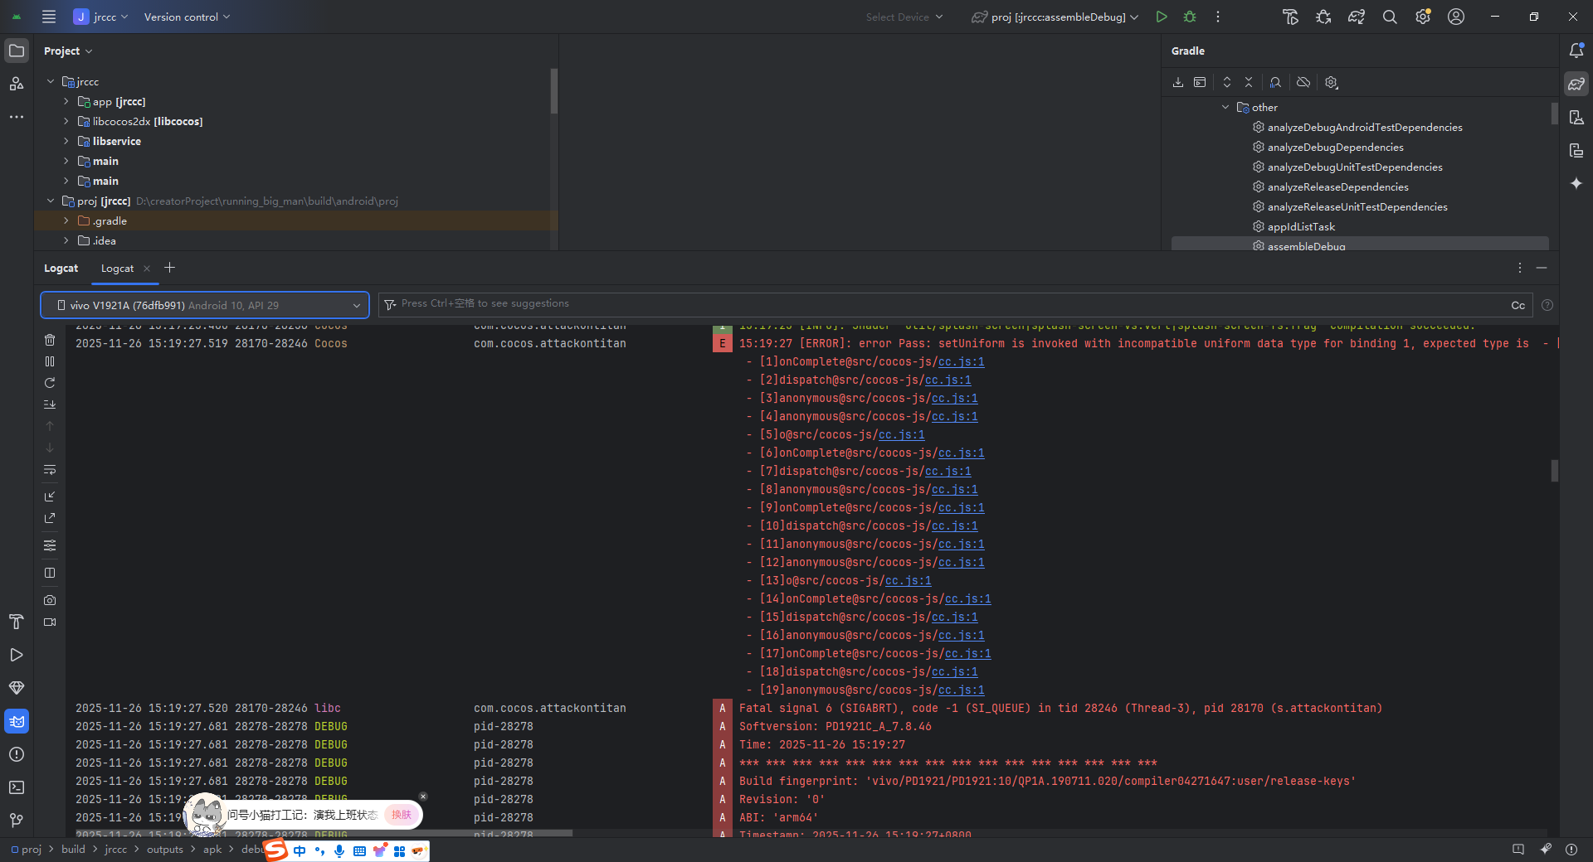Switch to the second Logcat tab
Screen dimensions: 1593x862
click(x=117, y=269)
